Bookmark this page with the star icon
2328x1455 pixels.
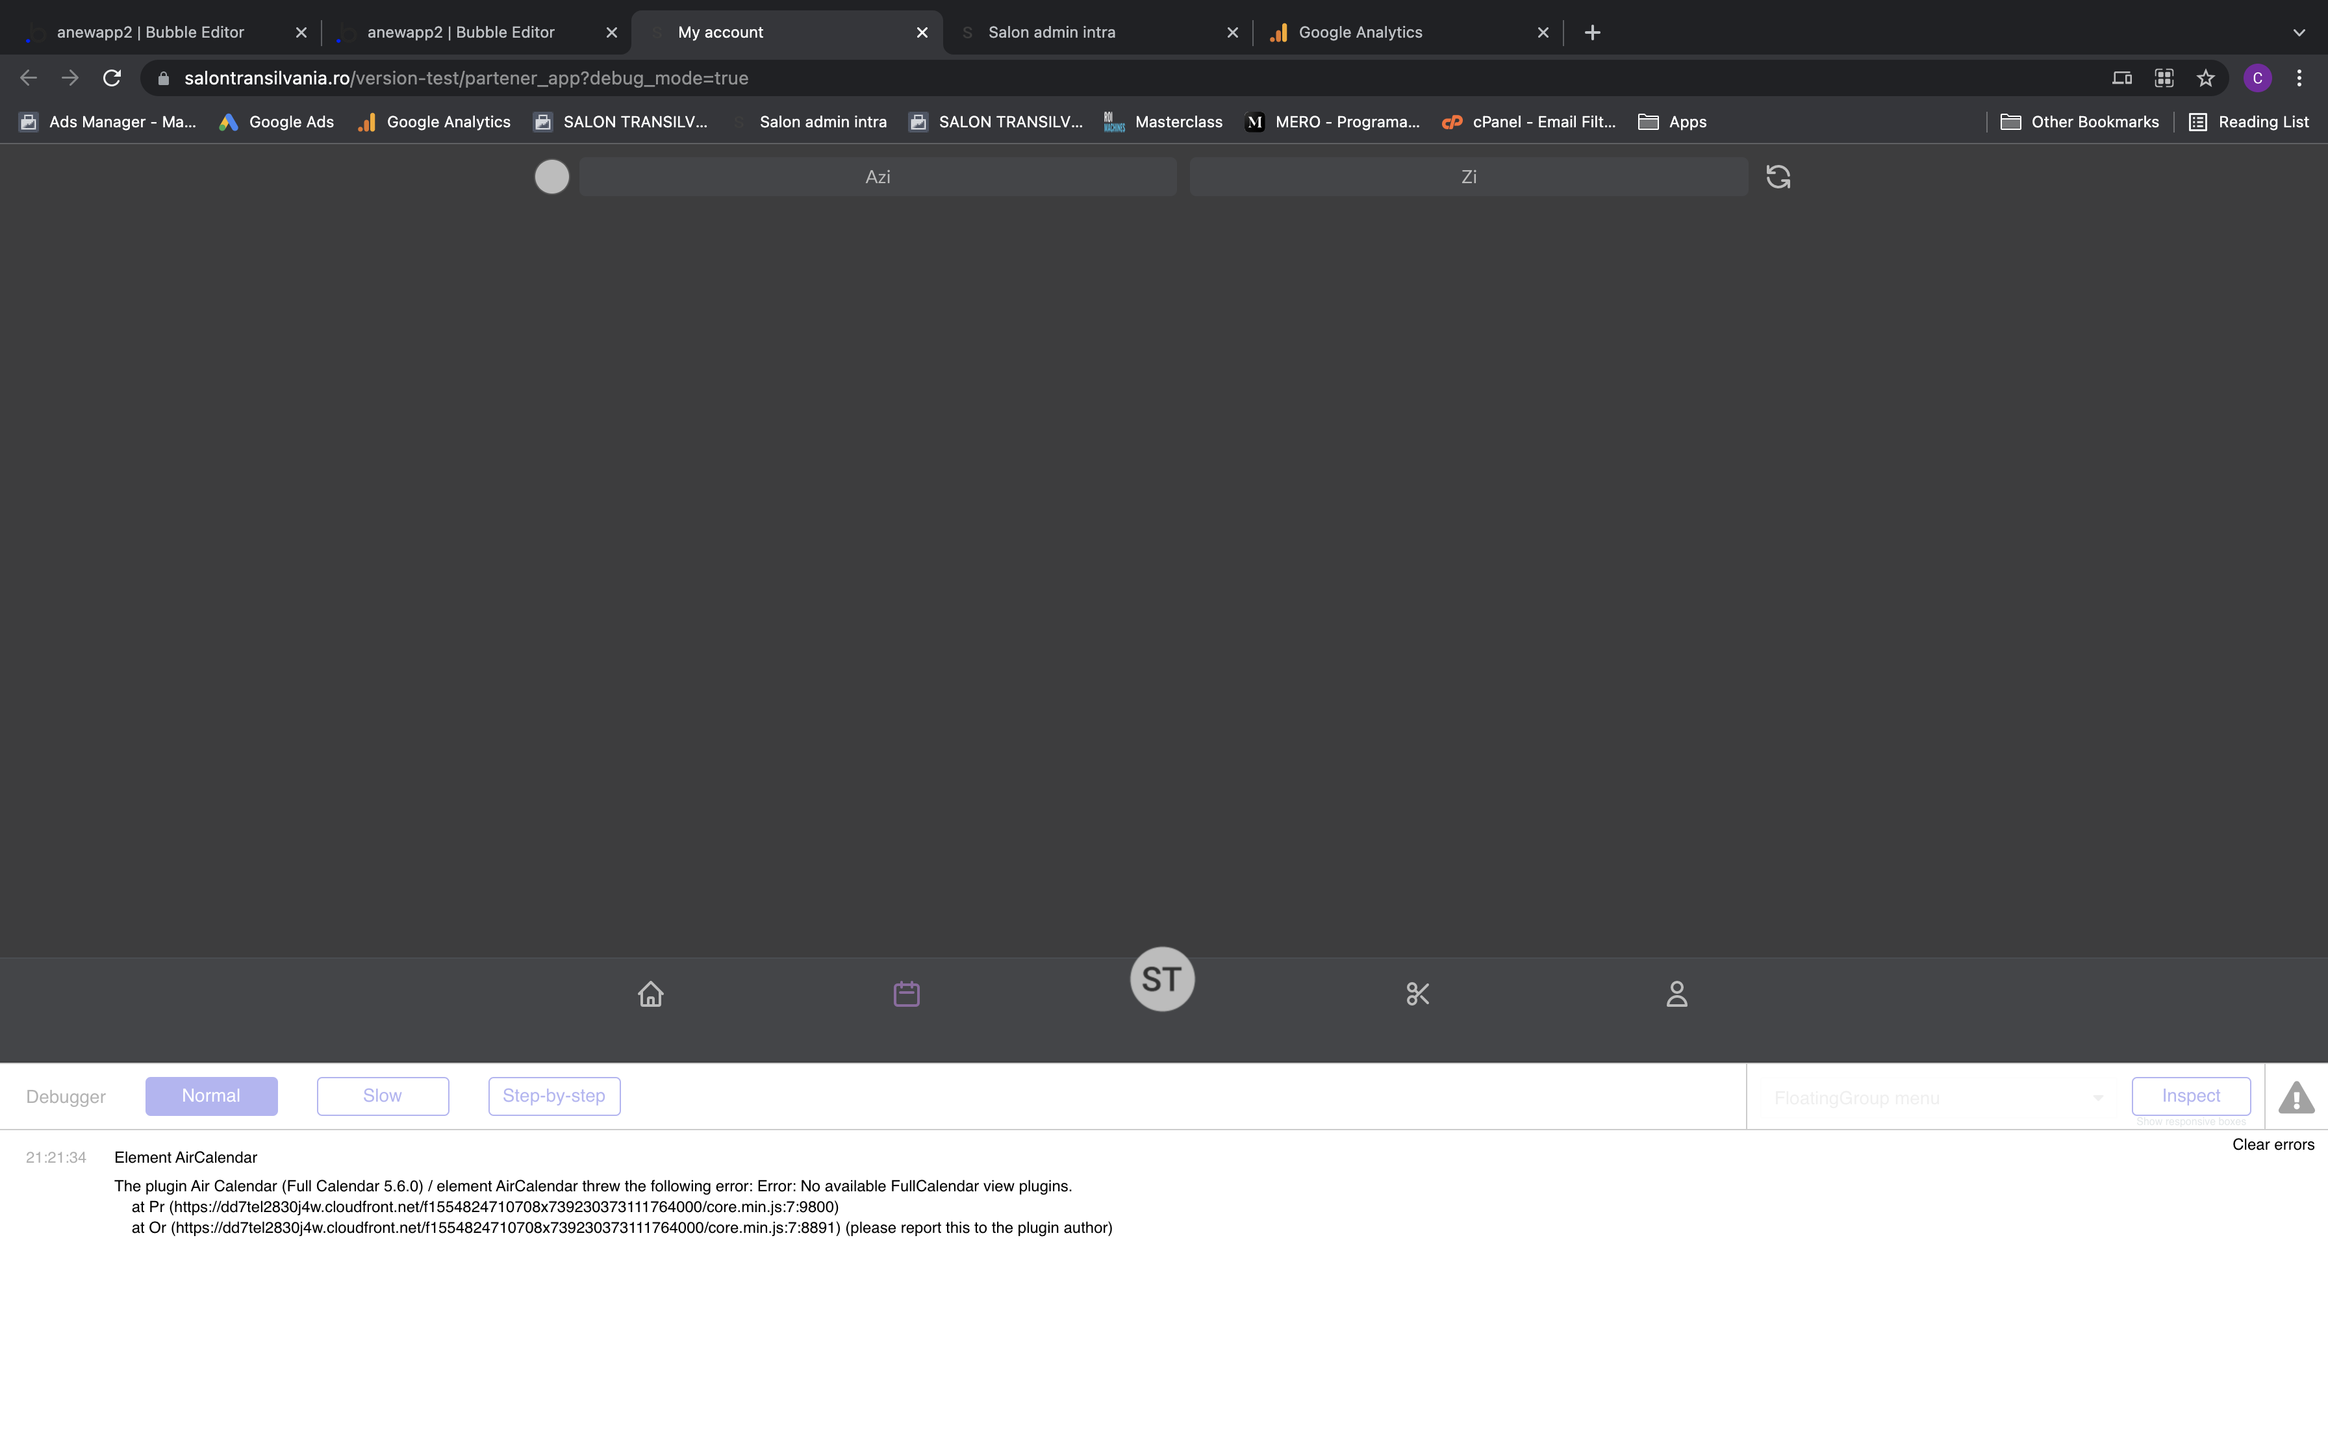coord(2206,78)
